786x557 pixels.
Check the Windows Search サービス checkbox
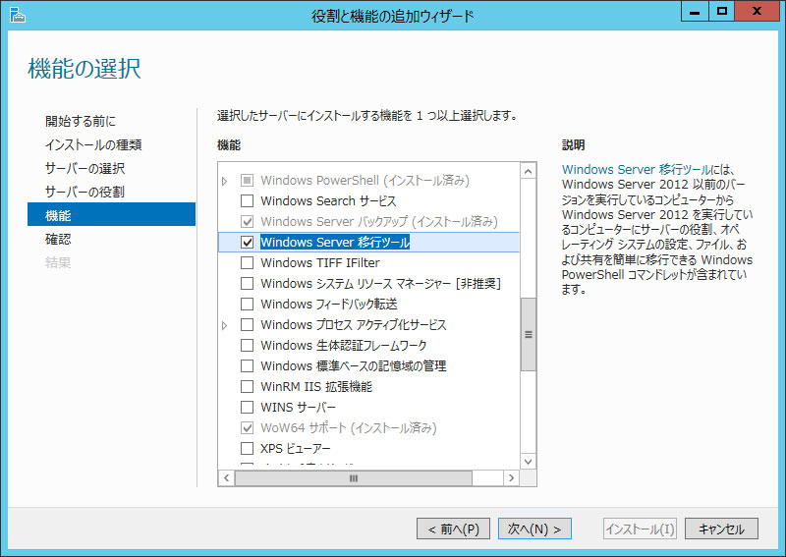tap(248, 201)
